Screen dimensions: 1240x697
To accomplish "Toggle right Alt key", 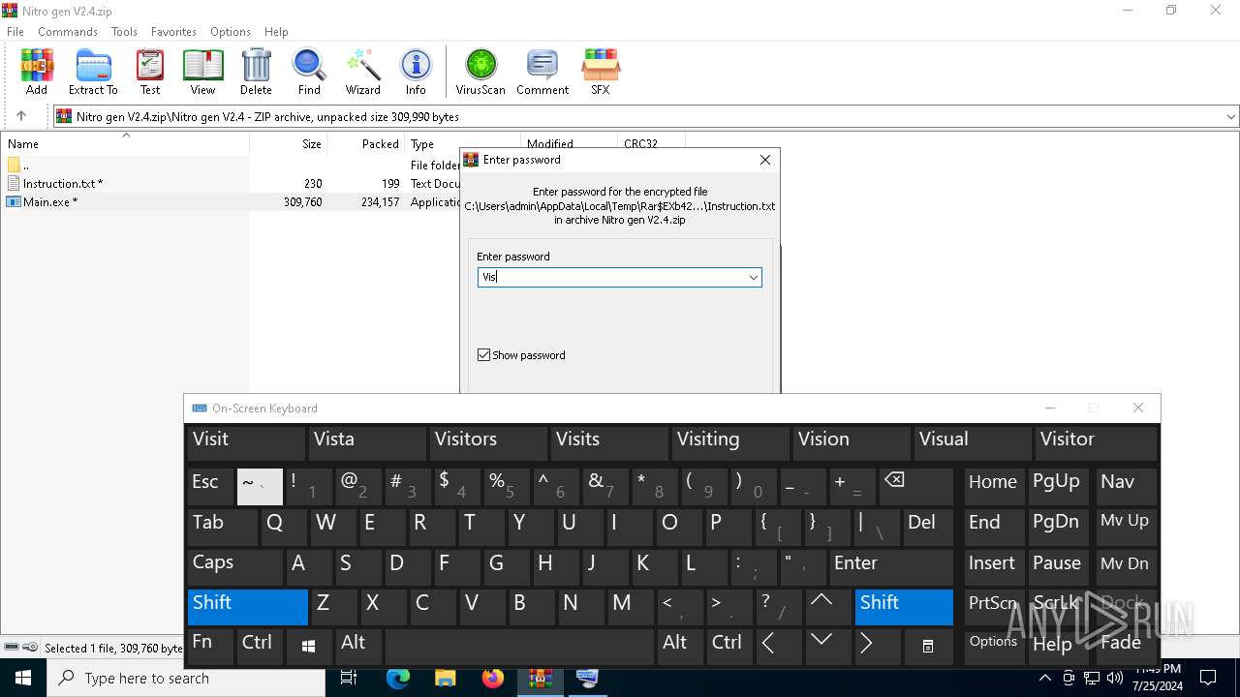I will (x=679, y=646).
